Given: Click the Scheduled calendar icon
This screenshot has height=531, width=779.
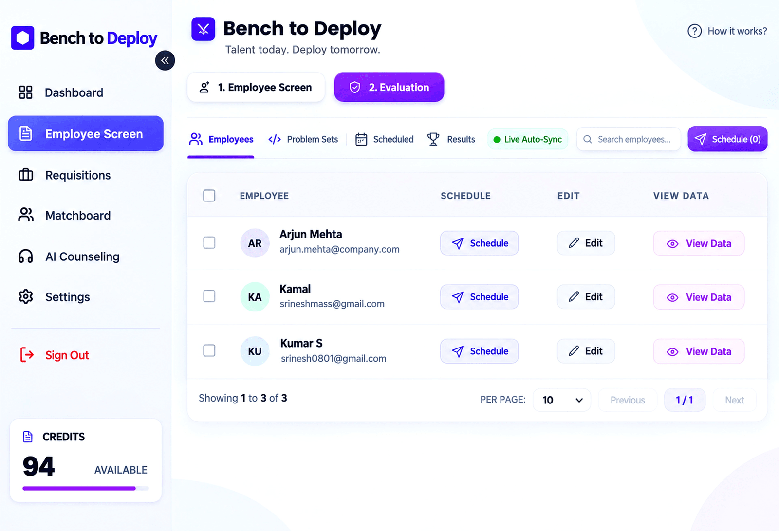Looking at the screenshot, I should click(x=361, y=139).
